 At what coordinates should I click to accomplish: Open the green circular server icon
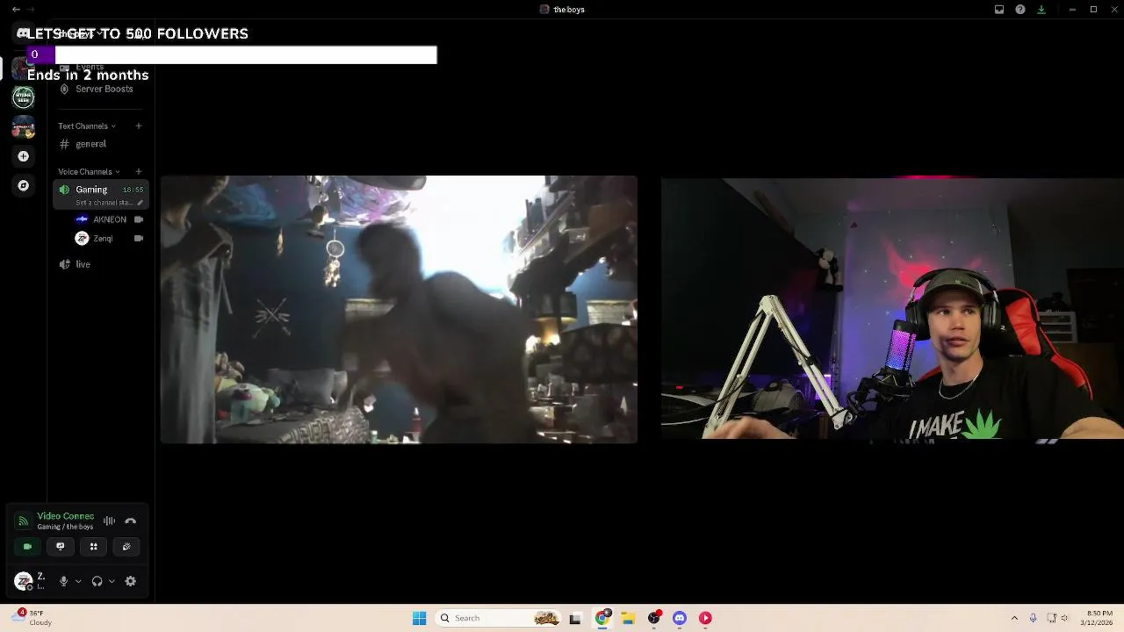click(x=24, y=97)
